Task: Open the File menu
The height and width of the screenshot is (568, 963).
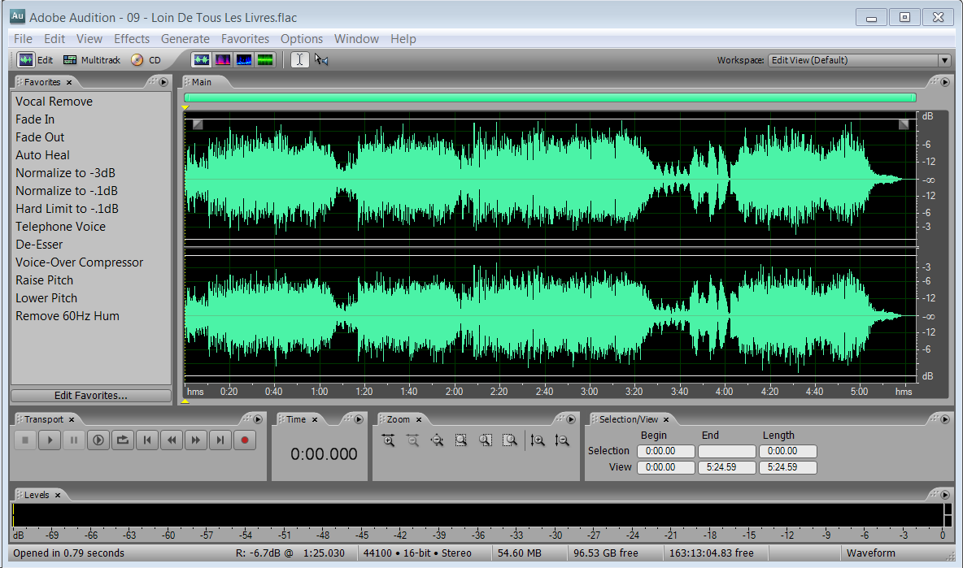Action: pyautogui.click(x=23, y=39)
